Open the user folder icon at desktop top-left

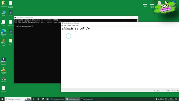[4, 4]
